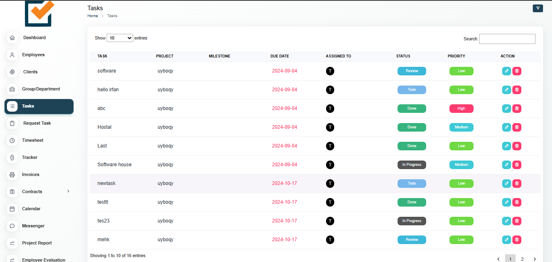
Task: Click the delete trash icon for 'abc' task
Action: click(517, 108)
